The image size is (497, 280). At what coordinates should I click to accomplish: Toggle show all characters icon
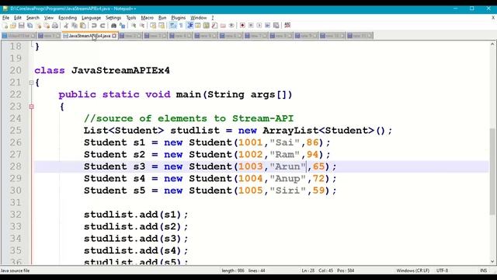click(181, 25)
